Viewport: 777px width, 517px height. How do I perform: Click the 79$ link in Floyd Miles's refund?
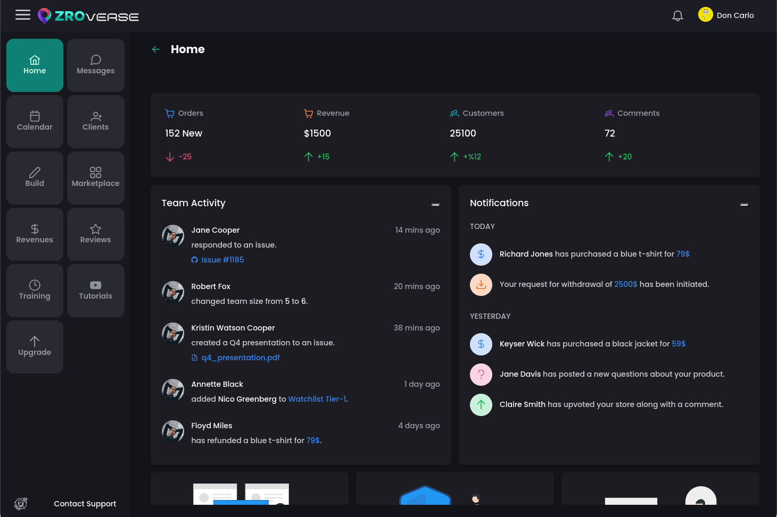(313, 440)
